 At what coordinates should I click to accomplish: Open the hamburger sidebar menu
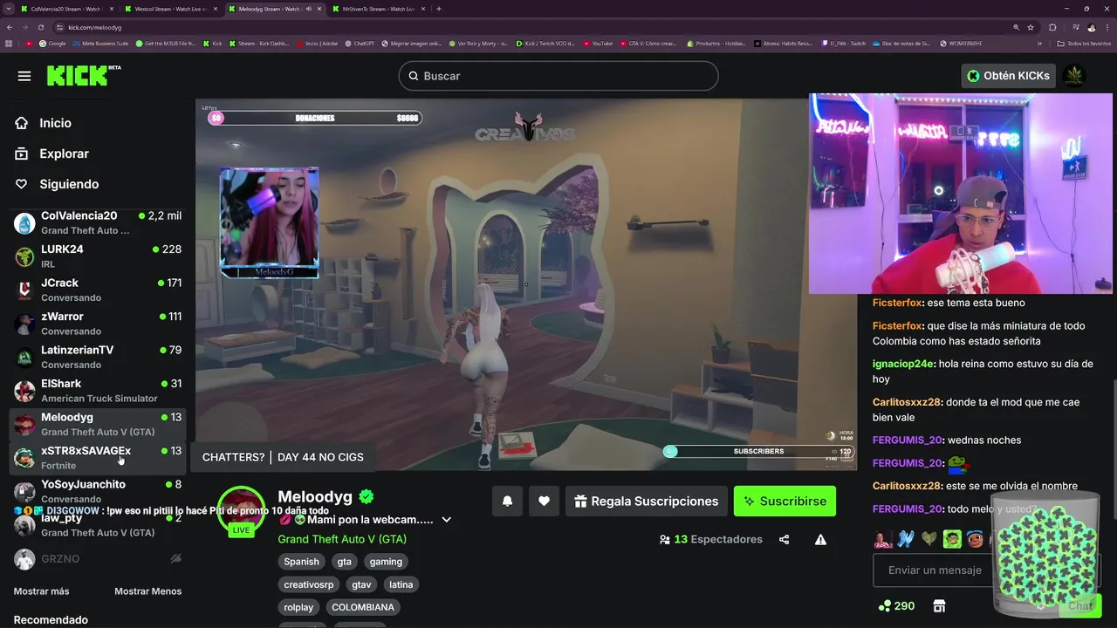pyautogui.click(x=24, y=76)
